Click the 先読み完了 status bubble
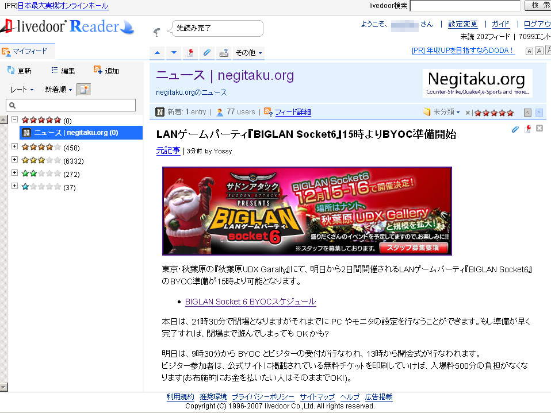The height and width of the screenshot is (413, 551). [217, 28]
